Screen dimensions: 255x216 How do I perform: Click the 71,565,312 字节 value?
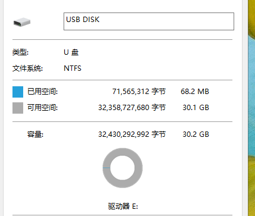139,92
